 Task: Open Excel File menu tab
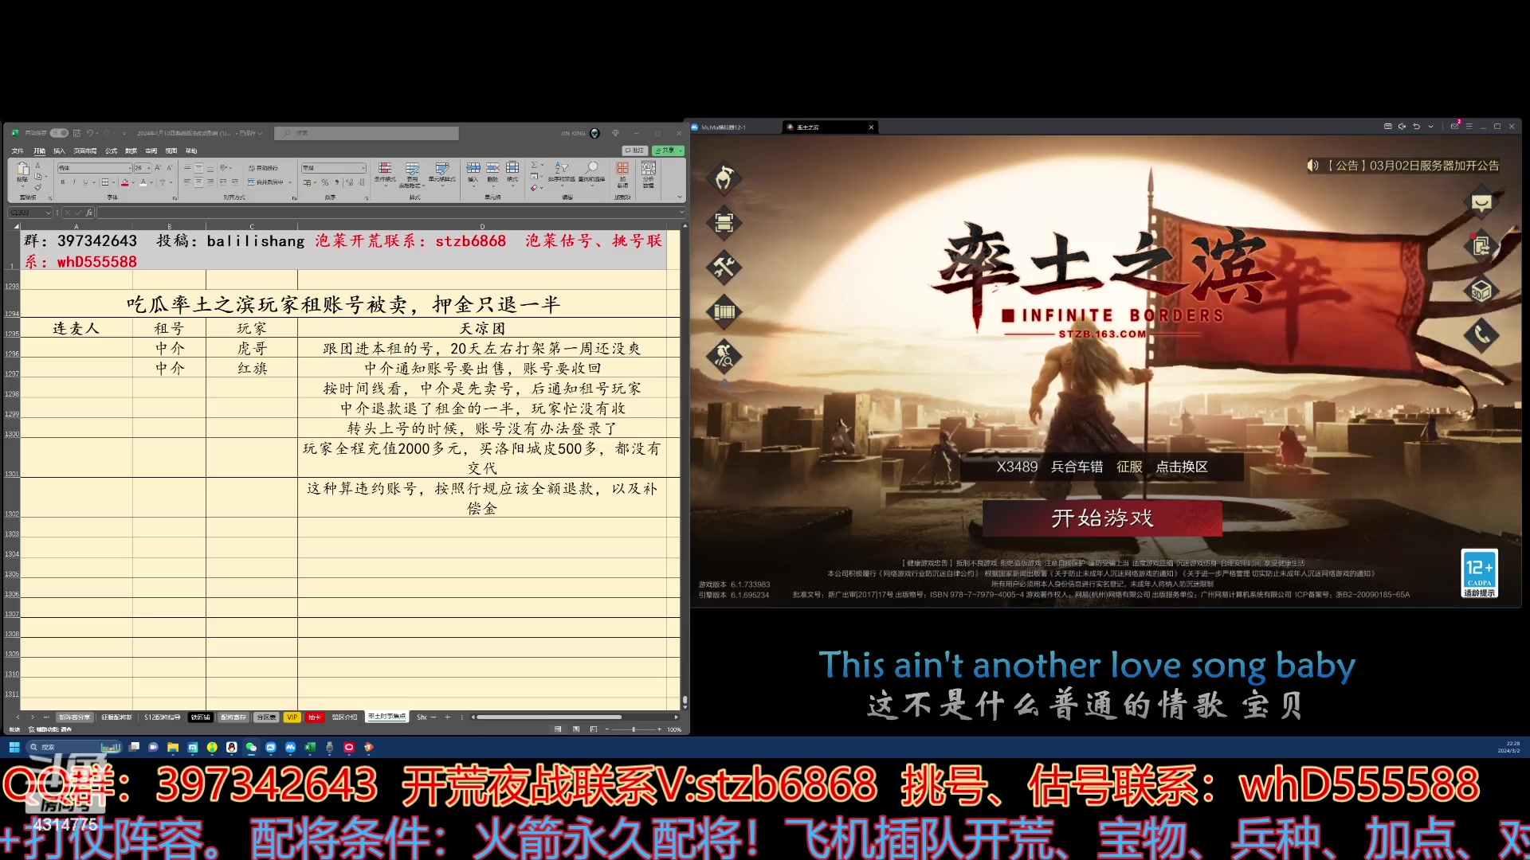click(18, 150)
